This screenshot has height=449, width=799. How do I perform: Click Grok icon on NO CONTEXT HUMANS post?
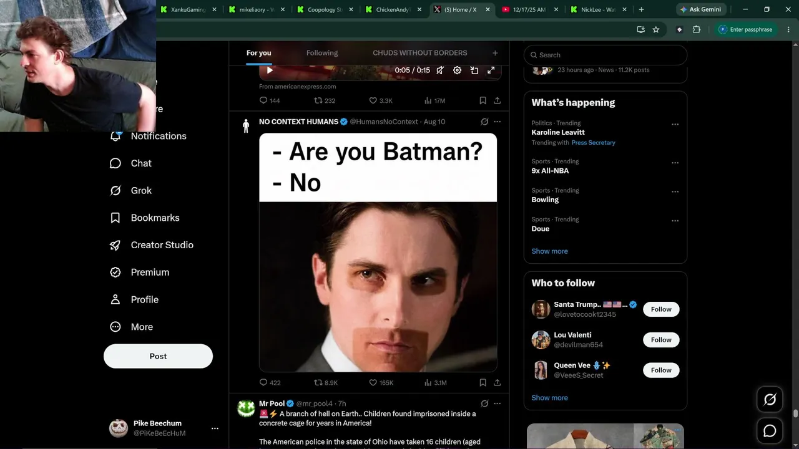484,122
